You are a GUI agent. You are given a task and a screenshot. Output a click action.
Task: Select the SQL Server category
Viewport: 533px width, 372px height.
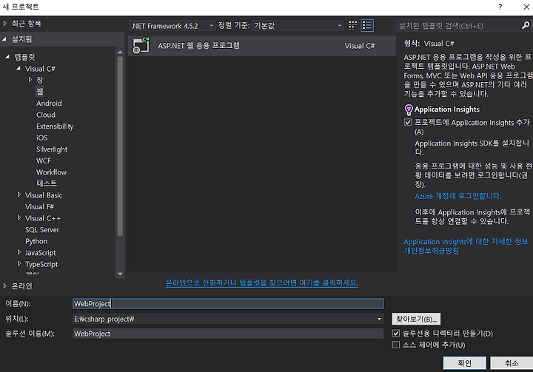pos(42,230)
